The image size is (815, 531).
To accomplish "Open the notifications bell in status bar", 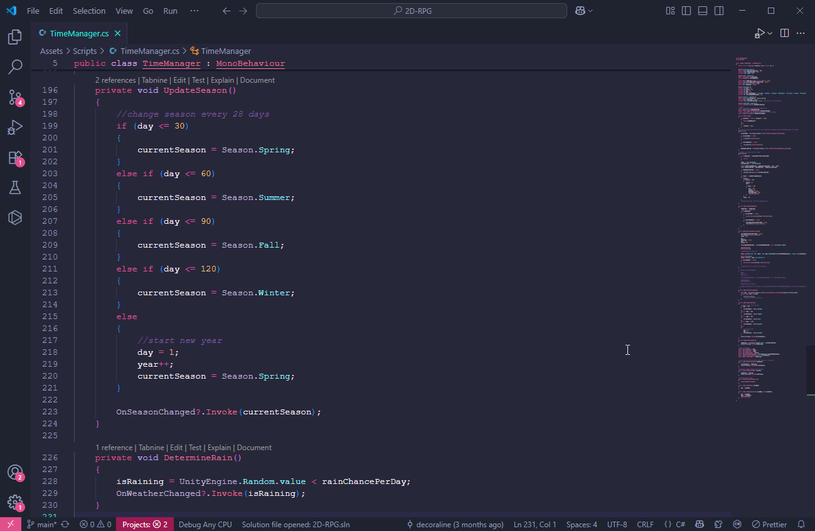I will (801, 524).
